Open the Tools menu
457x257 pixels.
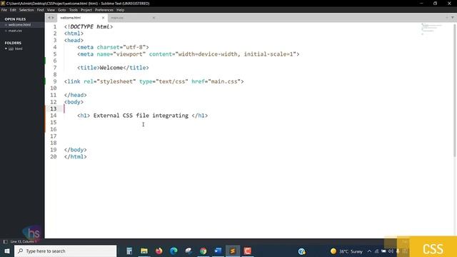[74, 10]
